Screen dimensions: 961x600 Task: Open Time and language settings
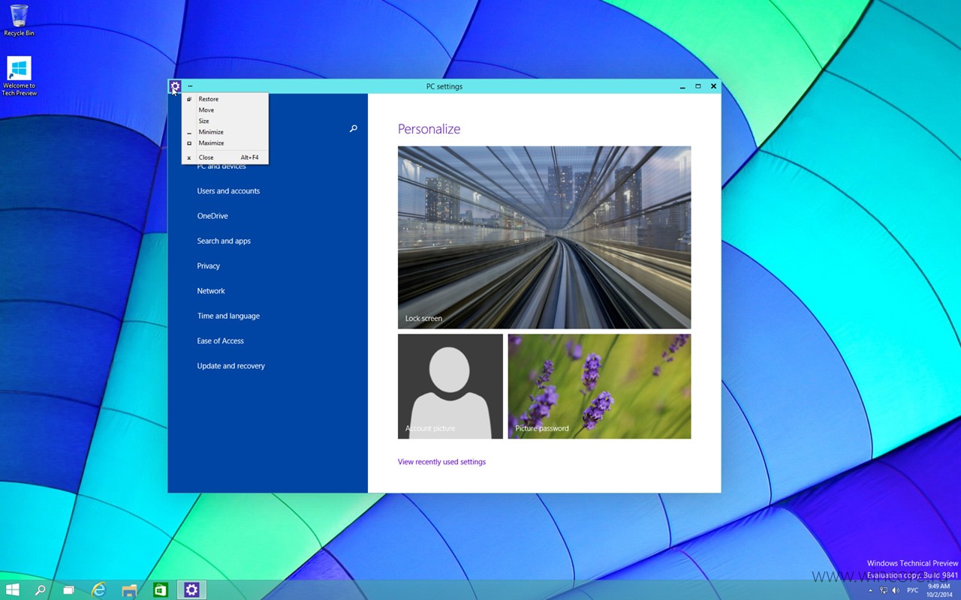[228, 316]
